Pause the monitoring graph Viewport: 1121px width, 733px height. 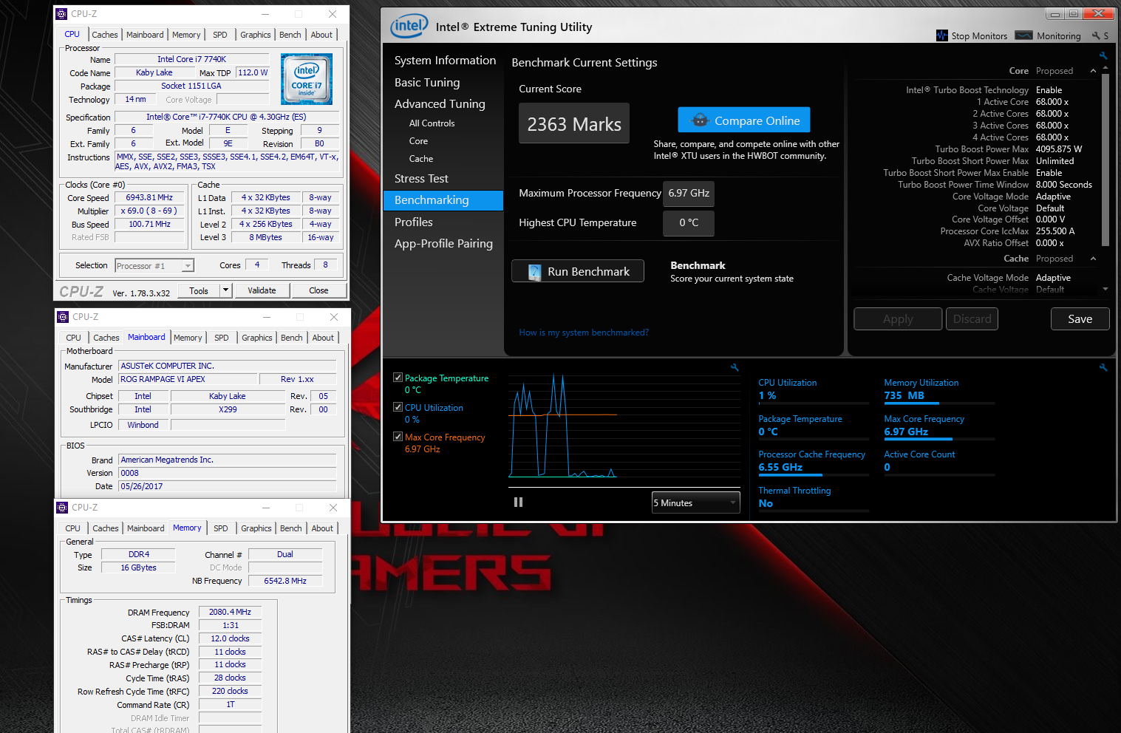tap(518, 502)
